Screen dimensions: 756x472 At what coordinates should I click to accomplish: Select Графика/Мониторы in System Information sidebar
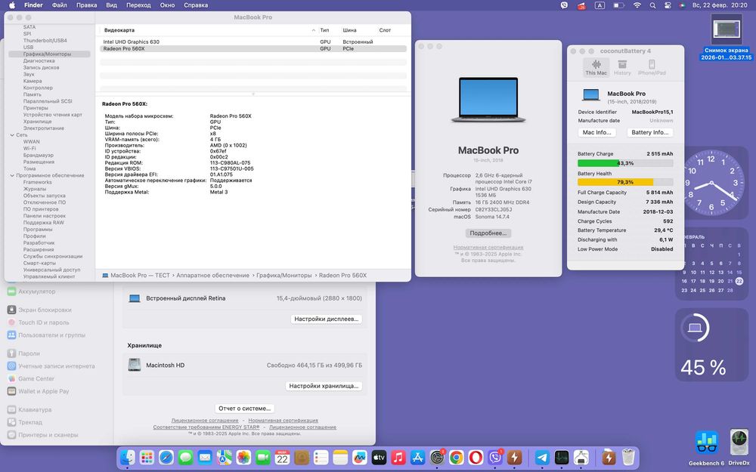click(x=49, y=54)
